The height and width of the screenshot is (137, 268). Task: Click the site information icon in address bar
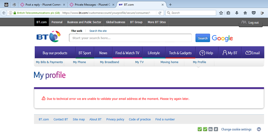click(10, 13)
